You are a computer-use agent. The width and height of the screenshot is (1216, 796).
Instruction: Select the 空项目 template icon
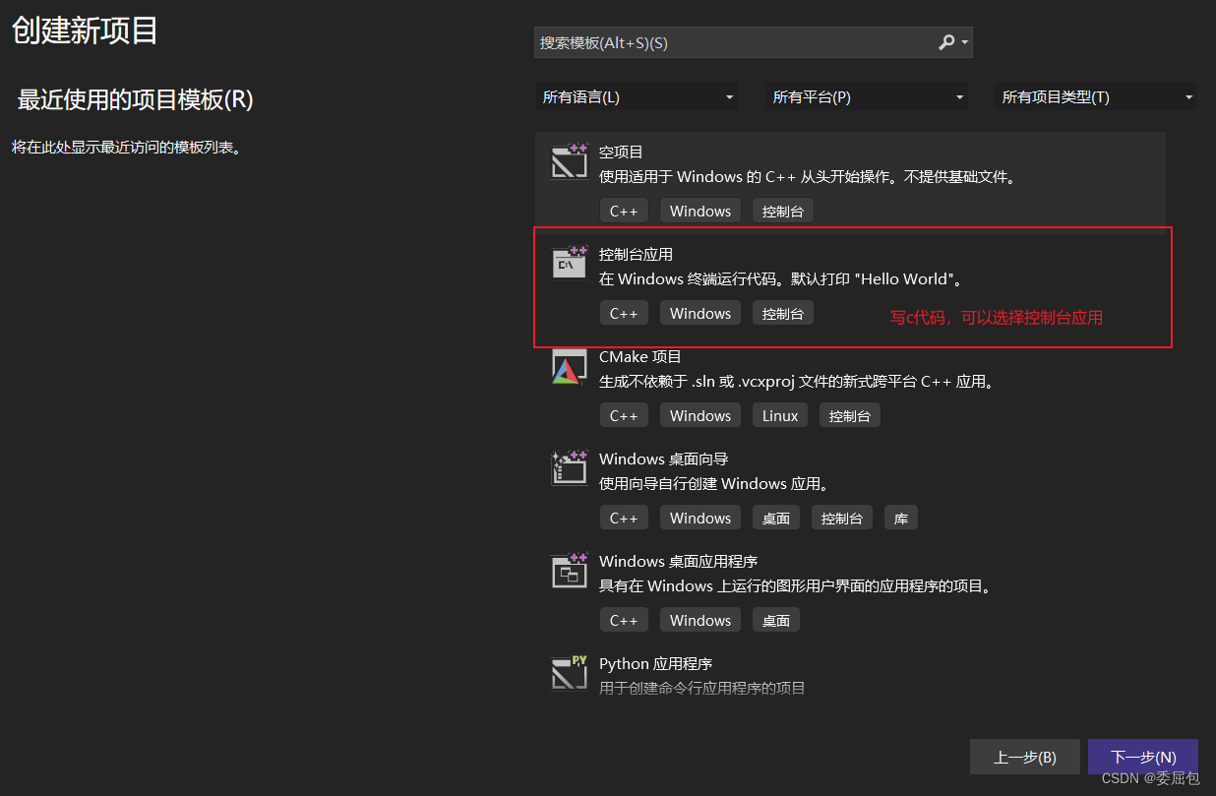569,161
